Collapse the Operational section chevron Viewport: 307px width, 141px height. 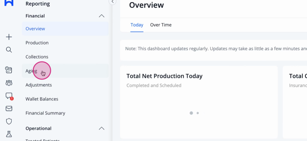click(x=102, y=128)
